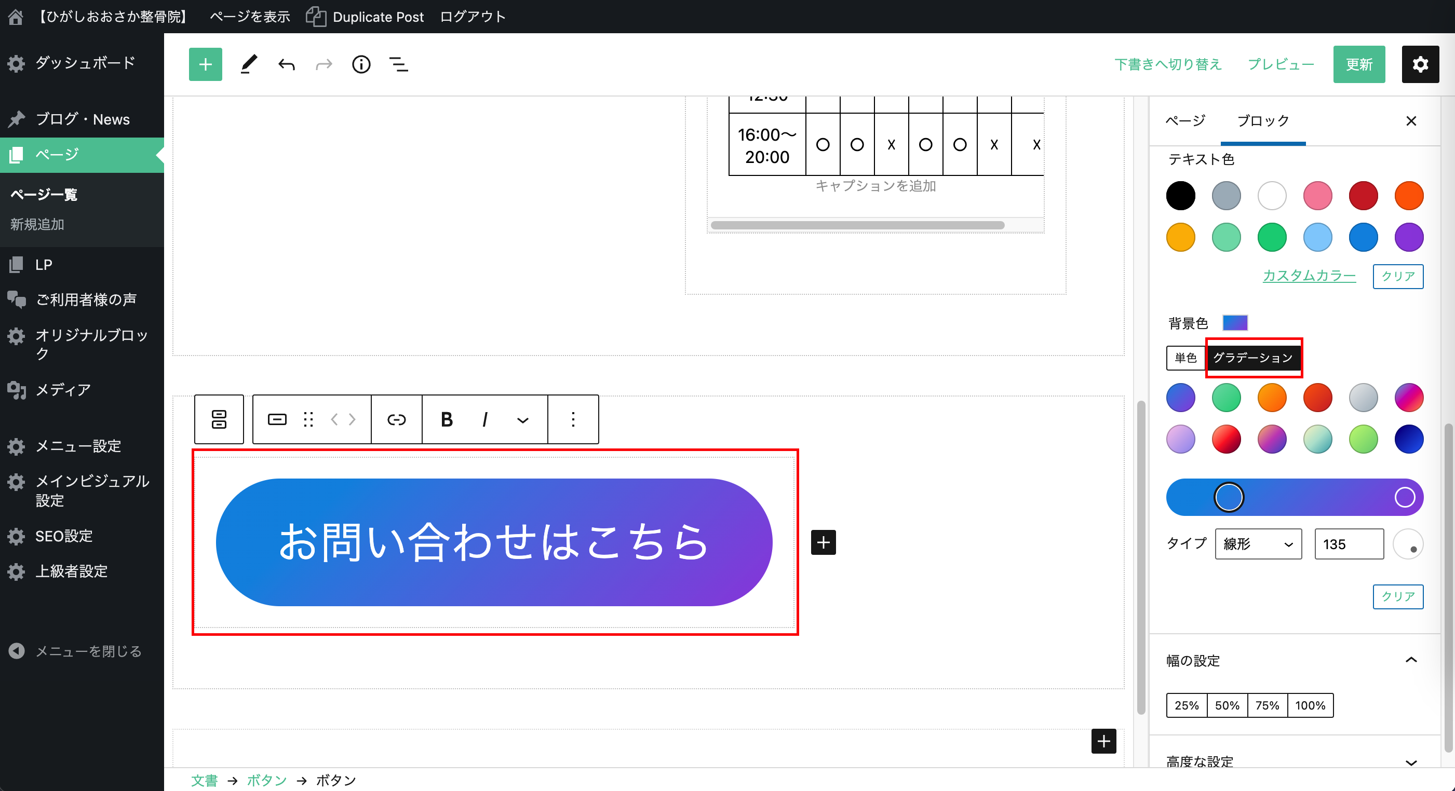
Task: Open the メディア admin menu
Action: pos(63,390)
